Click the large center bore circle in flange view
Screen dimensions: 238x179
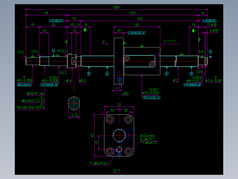[x=119, y=135]
